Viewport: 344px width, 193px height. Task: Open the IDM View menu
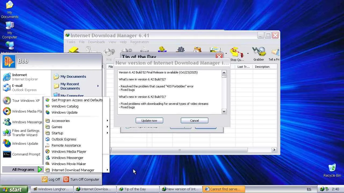click(x=112, y=42)
